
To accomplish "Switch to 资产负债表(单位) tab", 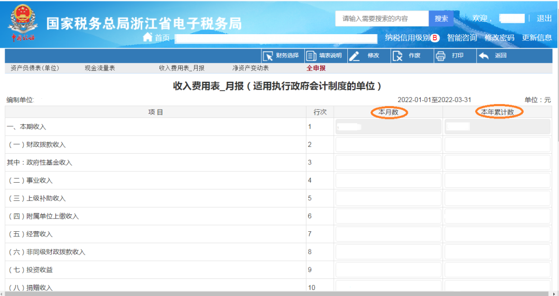I will pos(35,68).
